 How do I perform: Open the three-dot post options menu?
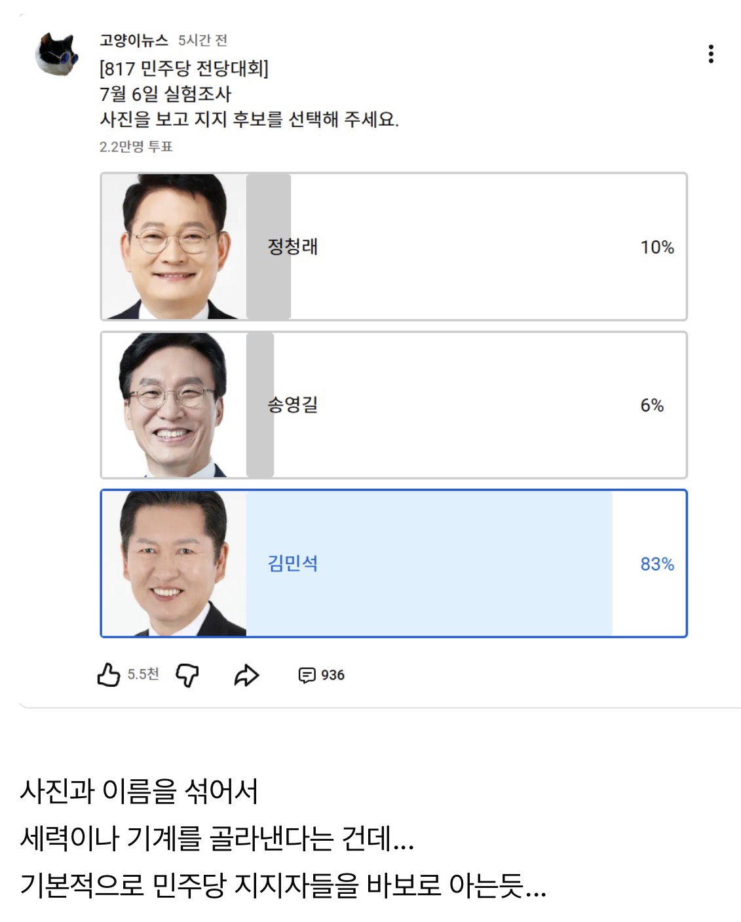pos(711,54)
